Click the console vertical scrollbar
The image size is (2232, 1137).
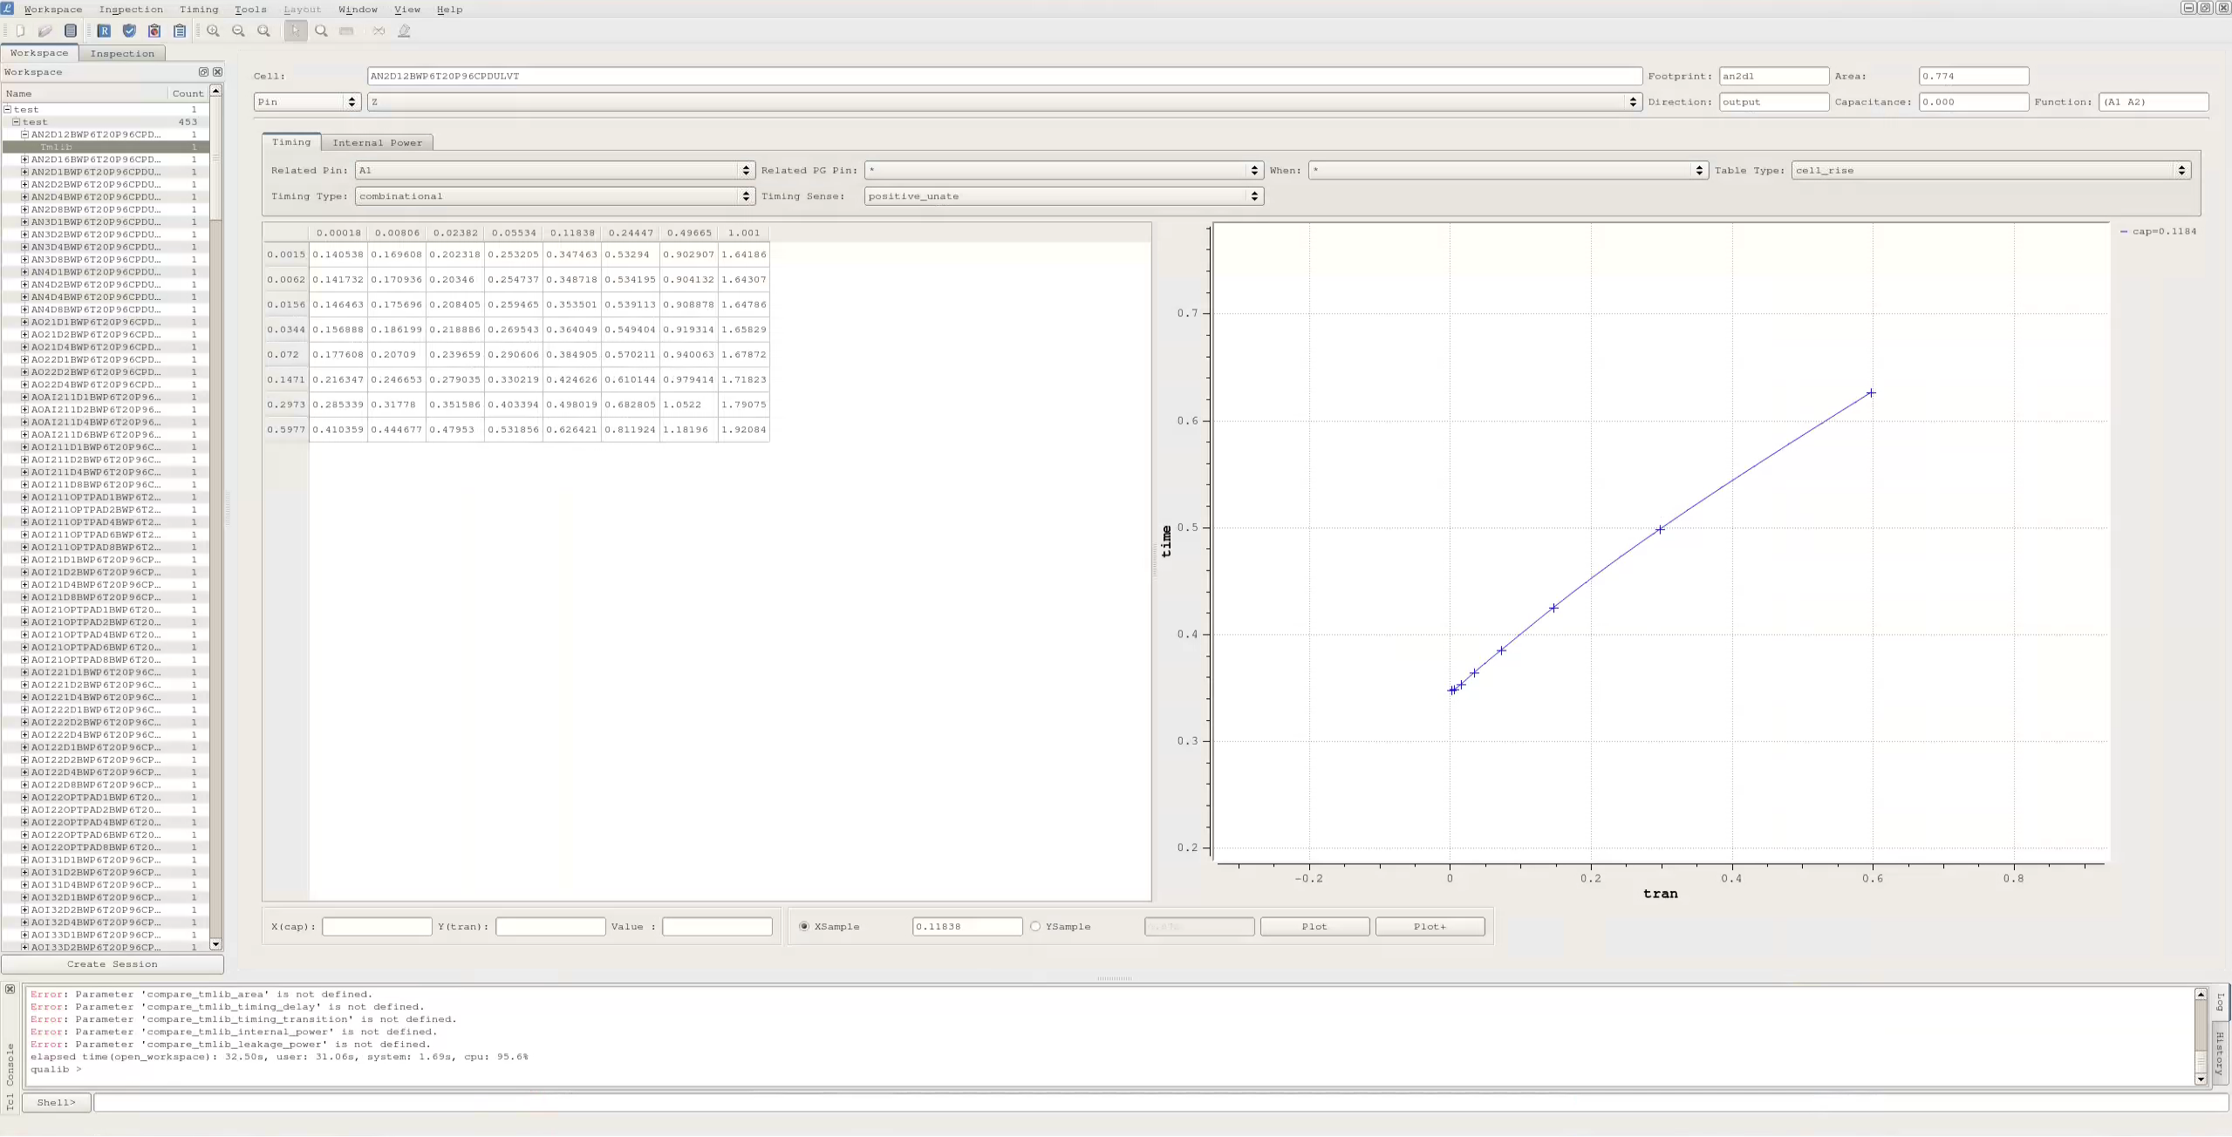click(2201, 1038)
